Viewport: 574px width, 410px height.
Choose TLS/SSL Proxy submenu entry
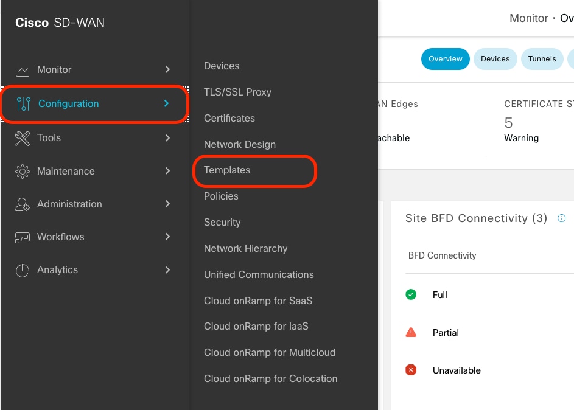click(237, 92)
